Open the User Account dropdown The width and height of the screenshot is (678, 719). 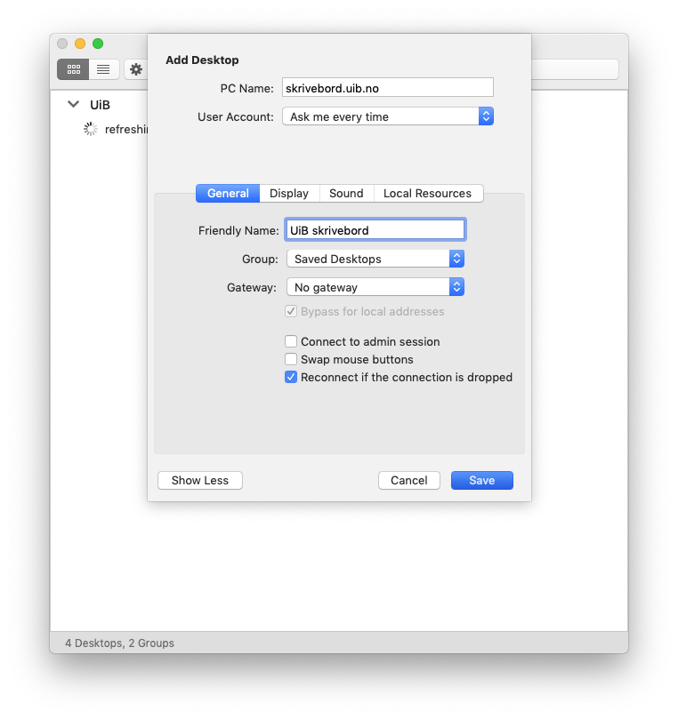(387, 116)
